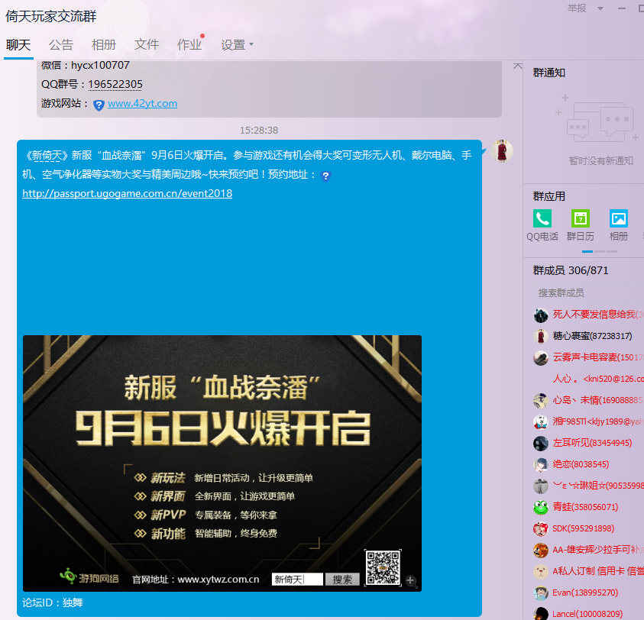Viewport: 644px width, 620px height.
Task: Collapse the pinned announcement with up arrow
Action: coord(517,66)
